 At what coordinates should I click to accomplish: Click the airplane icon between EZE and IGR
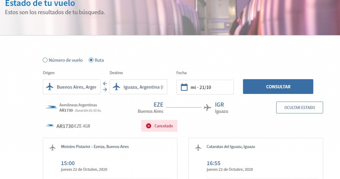pyautogui.click(x=208, y=108)
